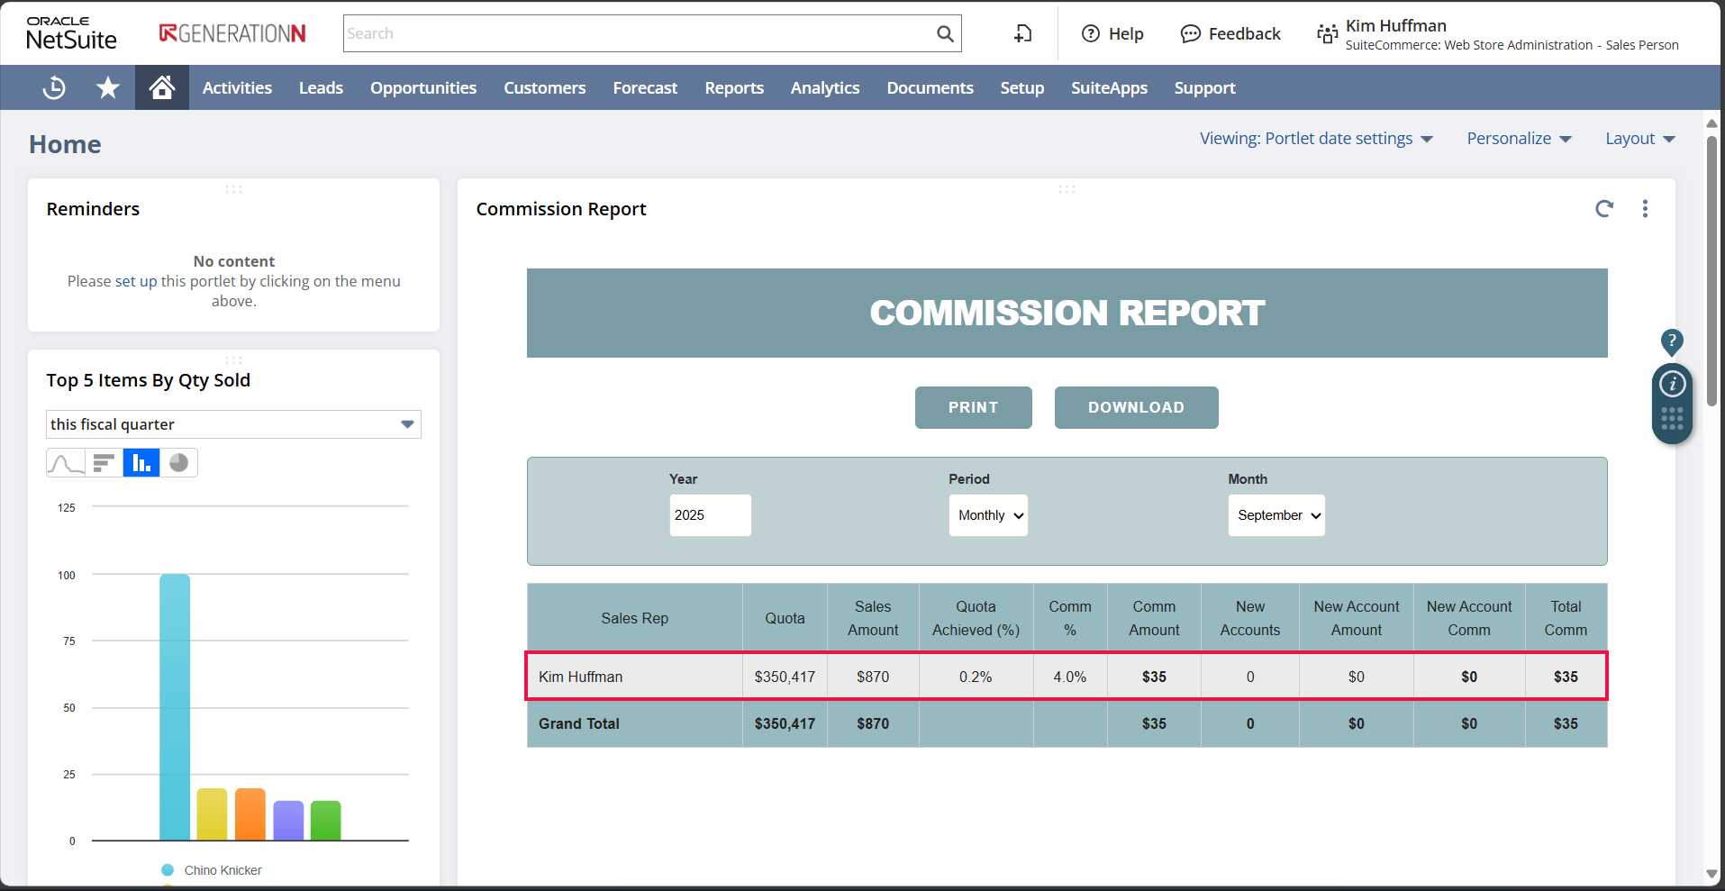Go to the Home house icon
Viewport: 1725px width, 891px height.
(162, 87)
